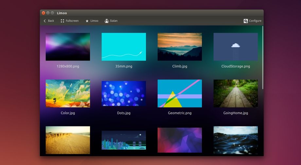Open the Color.jpg painted sky thumbnail
The height and width of the screenshot is (165, 301).
[x=68, y=93]
